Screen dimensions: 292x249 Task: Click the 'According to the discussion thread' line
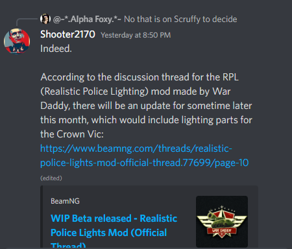click(x=140, y=77)
